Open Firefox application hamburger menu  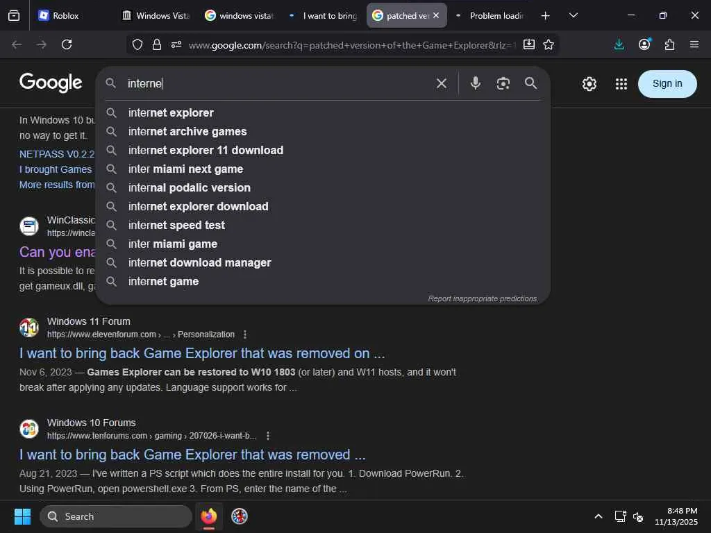tap(694, 44)
